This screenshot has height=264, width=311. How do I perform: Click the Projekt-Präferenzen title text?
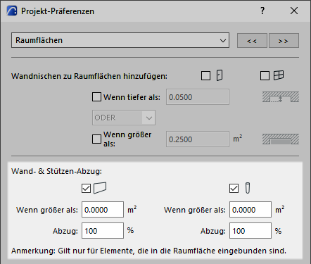click(x=58, y=11)
